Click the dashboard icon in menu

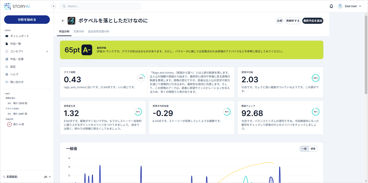[7, 36]
